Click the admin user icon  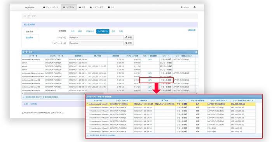point(182,7)
